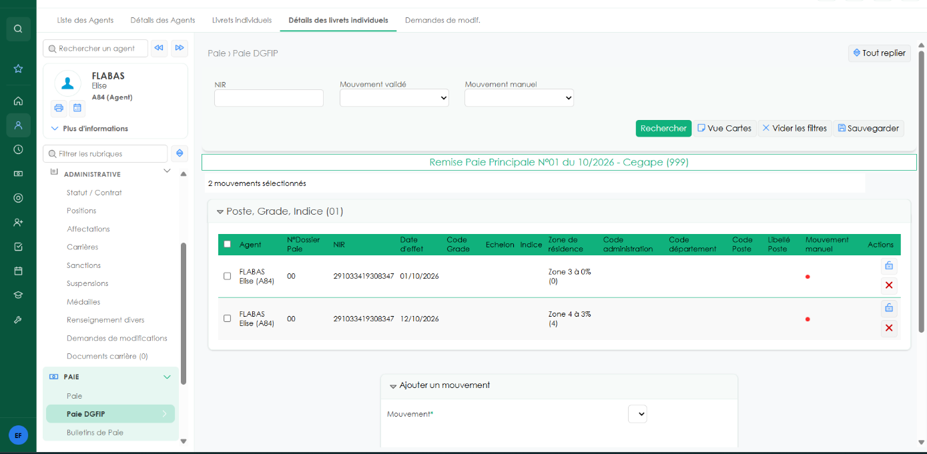Image resolution: width=927 pixels, height=454 pixels.
Task: Click the lock icon on the 01/10/2026 row
Action: tap(889, 265)
